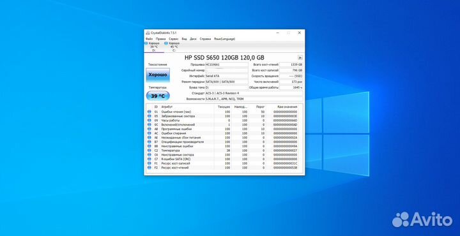Screen dimensions: 460x236
Task: Select the C: disk tab at 45 °C
Action: tap(174, 47)
